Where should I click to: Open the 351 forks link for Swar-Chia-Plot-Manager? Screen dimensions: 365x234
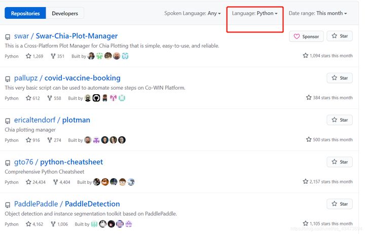[x=57, y=56]
